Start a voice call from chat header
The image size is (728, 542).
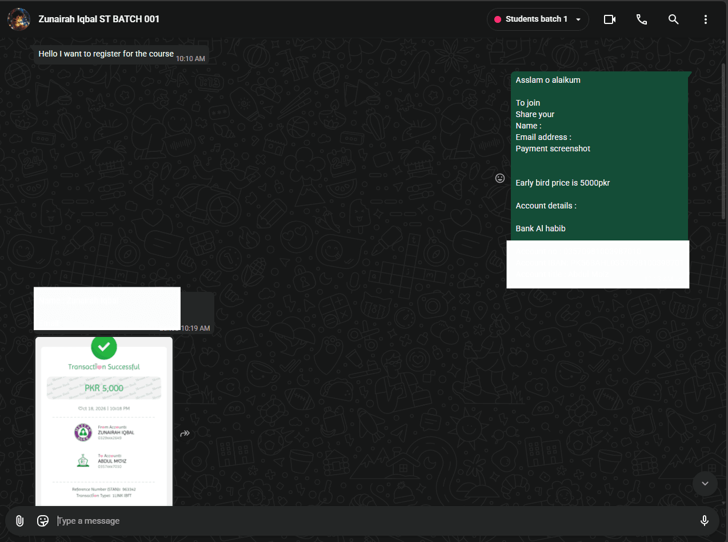point(642,19)
